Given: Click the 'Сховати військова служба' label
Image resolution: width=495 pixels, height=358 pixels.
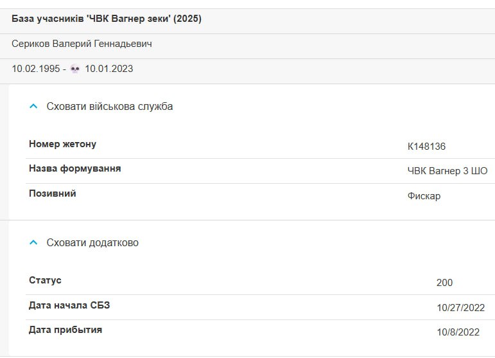Looking at the screenshot, I should coord(110,107).
